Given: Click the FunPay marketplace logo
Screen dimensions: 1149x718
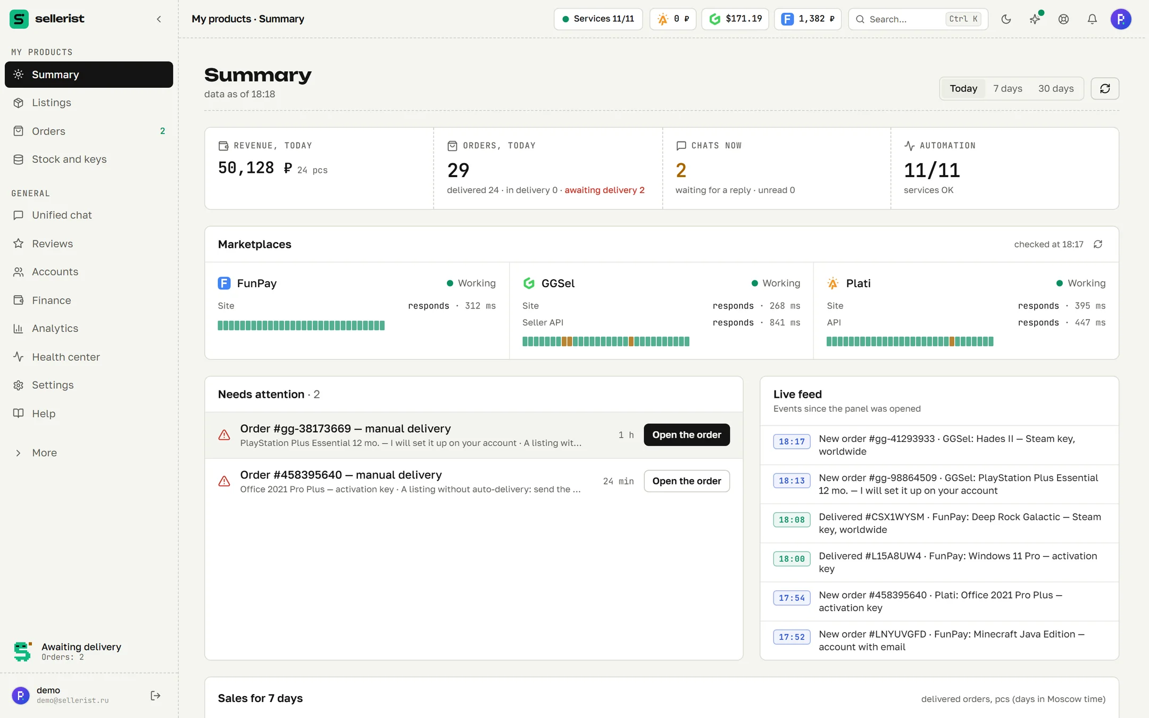Looking at the screenshot, I should (x=224, y=283).
